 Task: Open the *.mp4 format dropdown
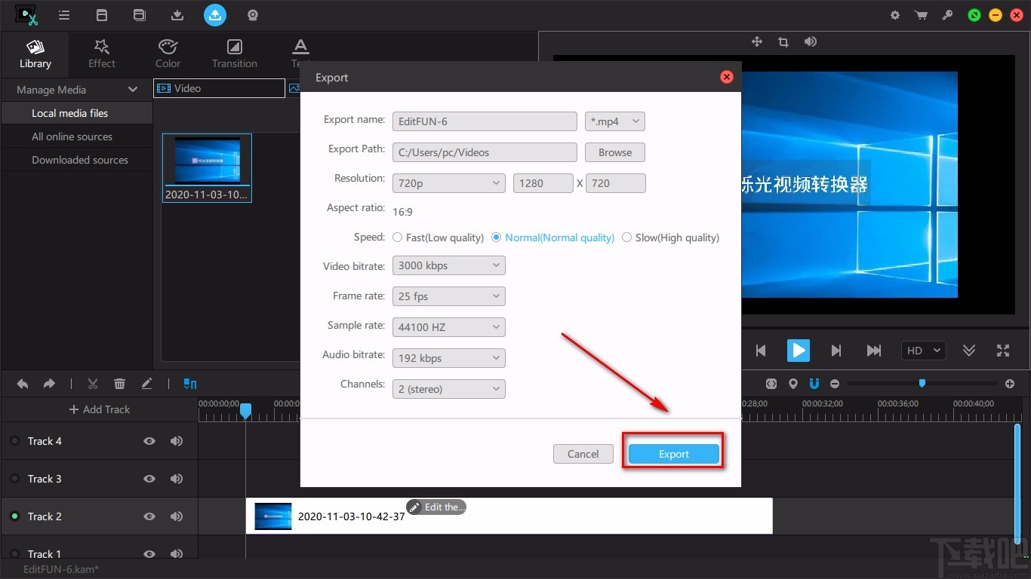click(x=614, y=121)
